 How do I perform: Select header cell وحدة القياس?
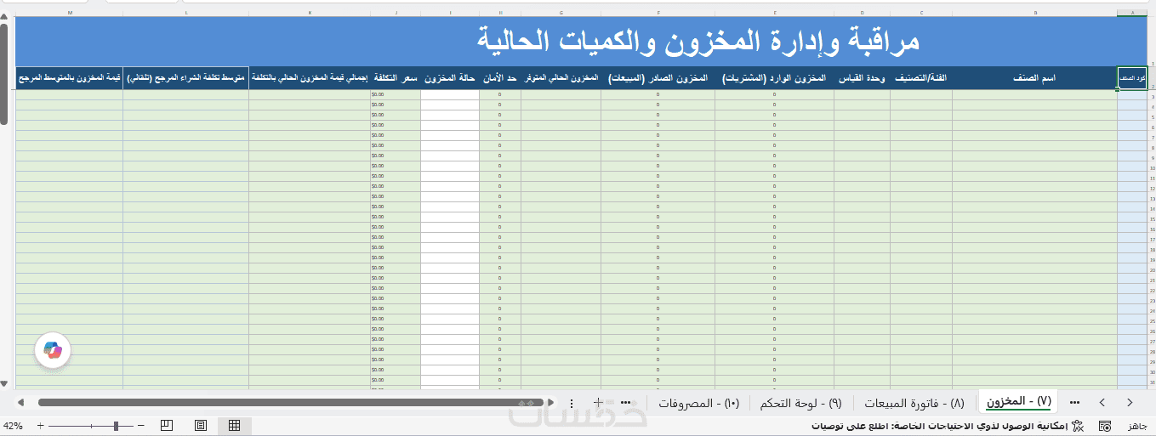click(862, 77)
